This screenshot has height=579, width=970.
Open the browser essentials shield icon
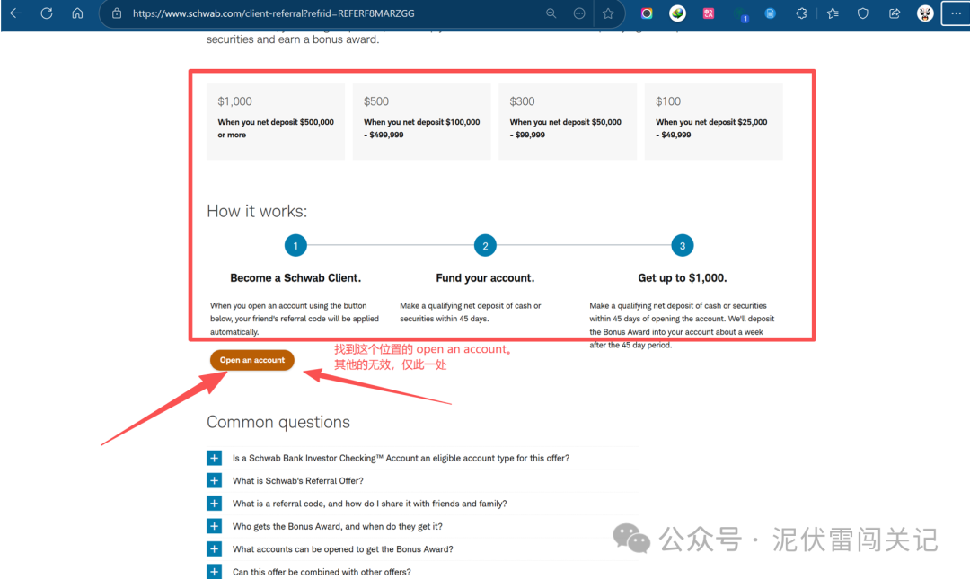tap(863, 13)
